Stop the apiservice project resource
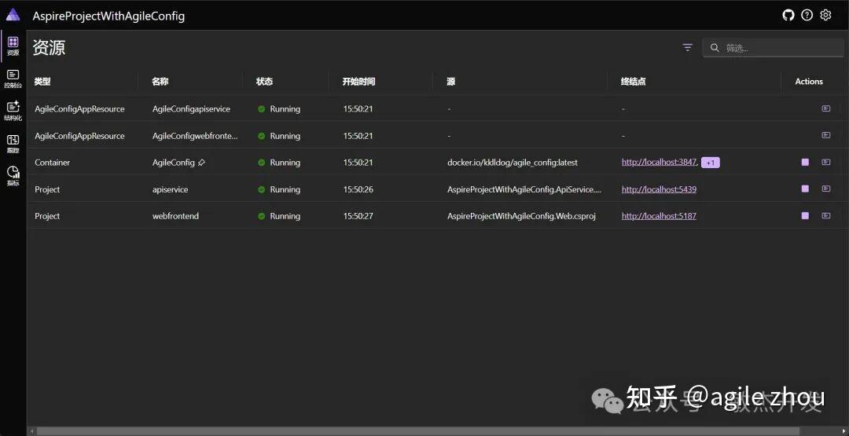Screen dimensions: 849x436 pyautogui.click(x=805, y=189)
